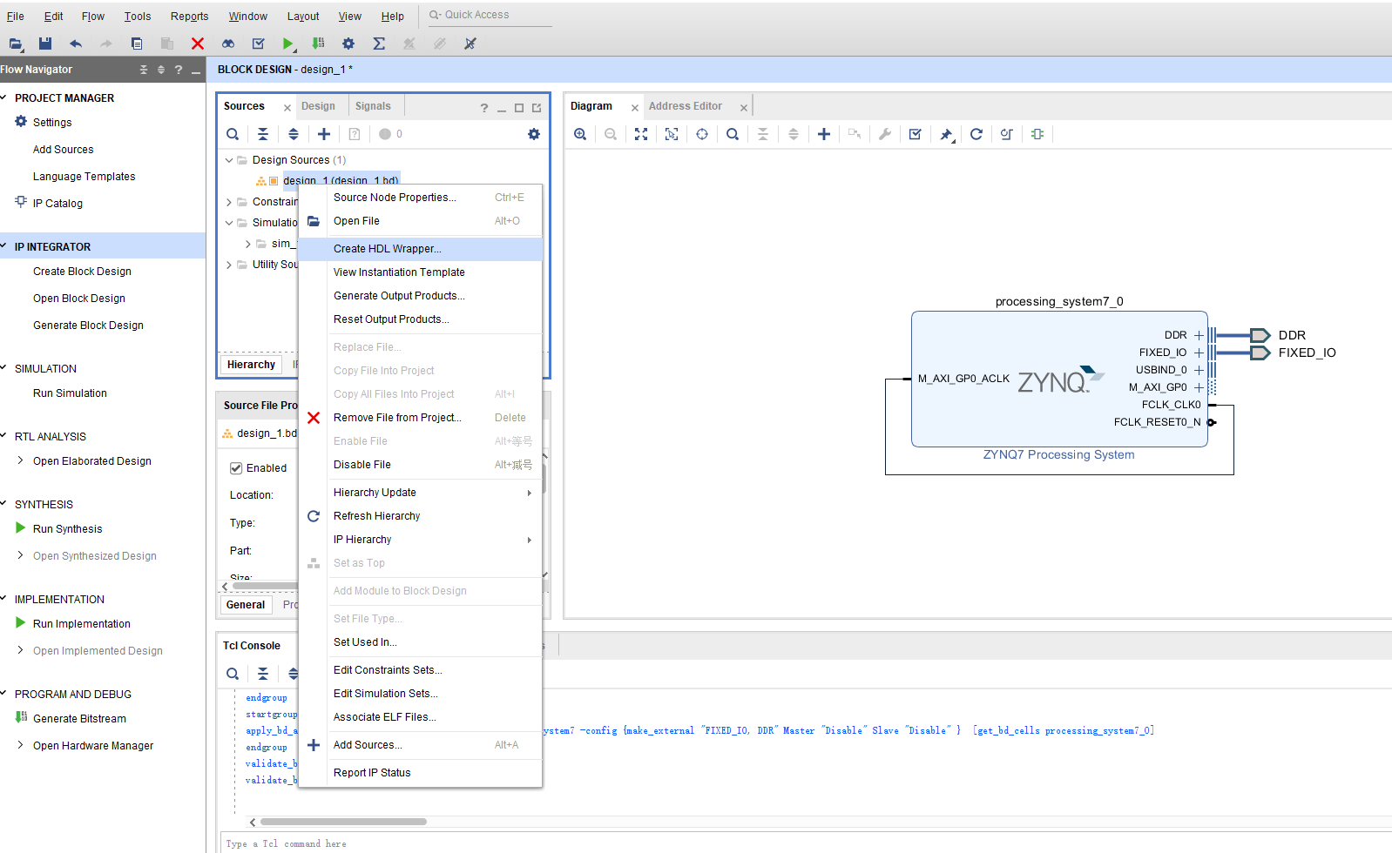Click the Tcl Console horizontal scrollbar
The image size is (1392, 853).
343,822
